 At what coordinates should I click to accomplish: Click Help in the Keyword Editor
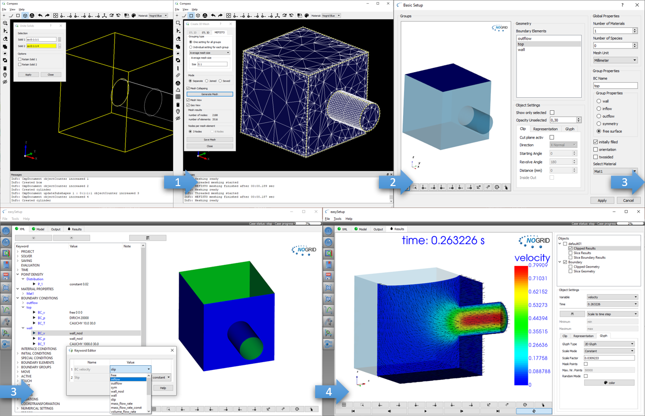pyautogui.click(x=163, y=388)
